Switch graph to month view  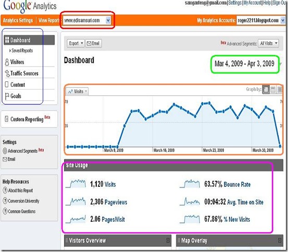(280, 90)
